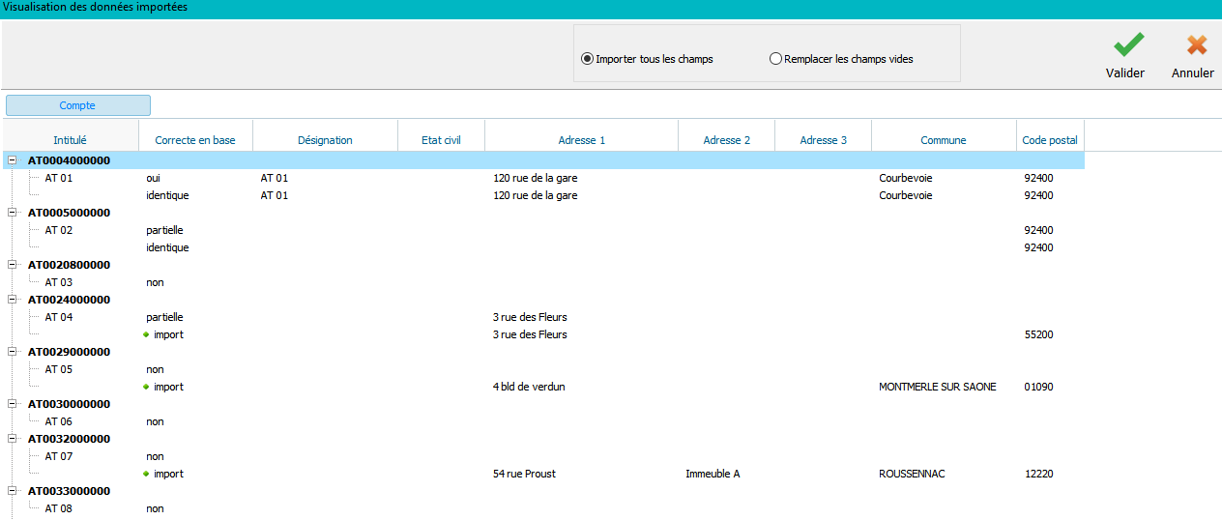Click the green import marker for 3 rue des Fleurs
Screen dimensions: 1222x520
pyautogui.click(x=147, y=334)
